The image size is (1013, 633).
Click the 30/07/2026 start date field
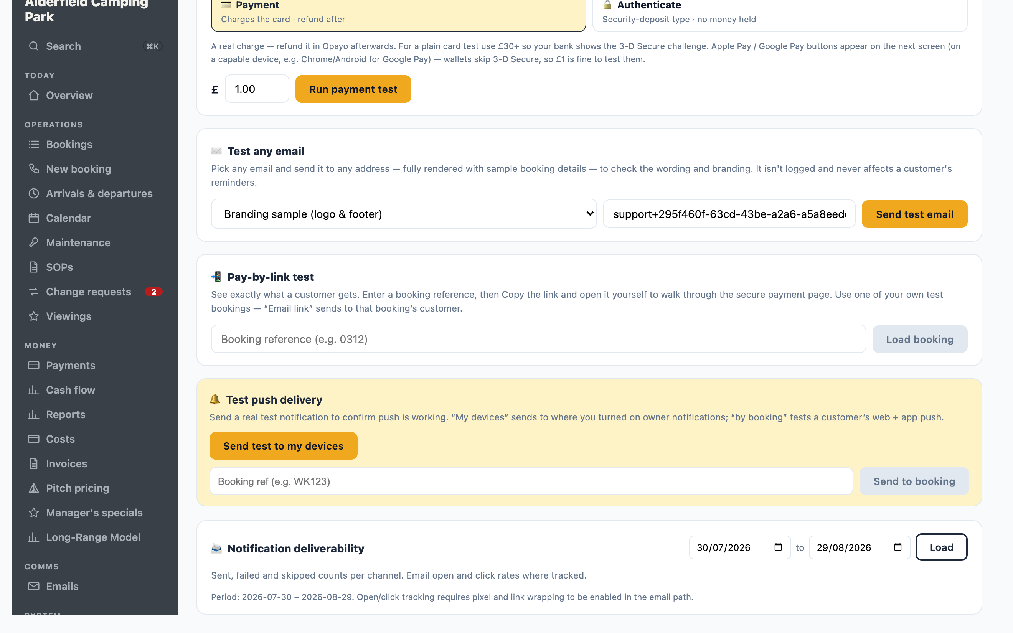click(740, 547)
